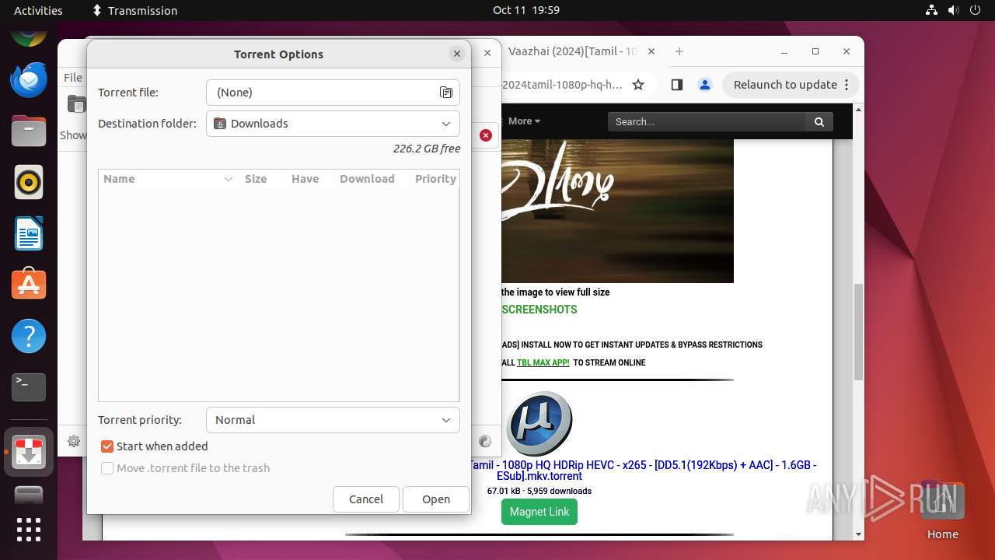The width and height of the screenshot is (995, 560).
Task: Close the Torrent Options dialog
Action: coord(457,54)
